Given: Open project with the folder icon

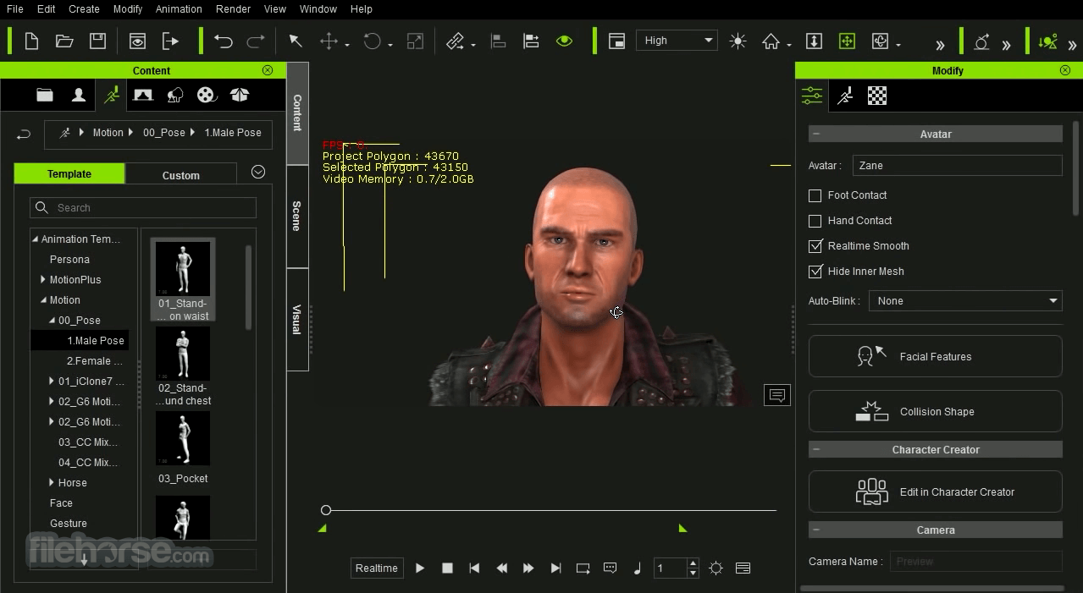Looking at the screenshot, I should point(64,41).
